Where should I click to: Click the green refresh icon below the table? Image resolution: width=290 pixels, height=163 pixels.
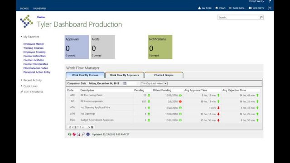coord(69,134)
